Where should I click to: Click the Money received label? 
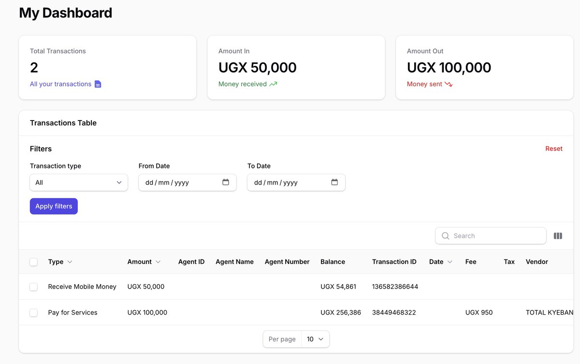click(243, 84)
